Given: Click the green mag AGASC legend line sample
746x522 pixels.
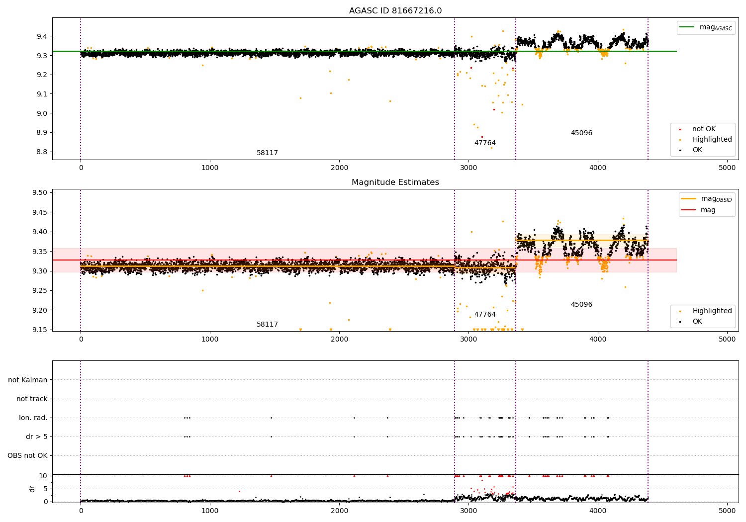Looking at the screenshot, I should [x=688, y=27].
